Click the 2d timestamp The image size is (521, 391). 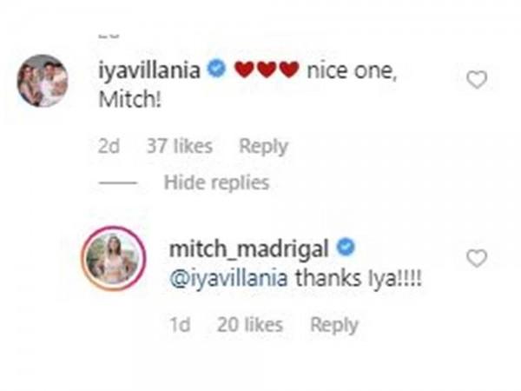click(109, 146)
